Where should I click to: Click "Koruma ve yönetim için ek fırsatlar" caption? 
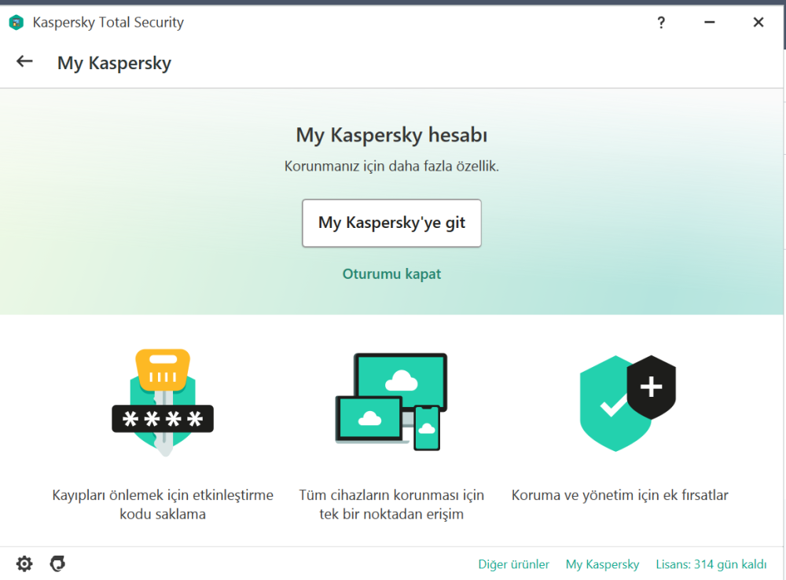(619, 495)
